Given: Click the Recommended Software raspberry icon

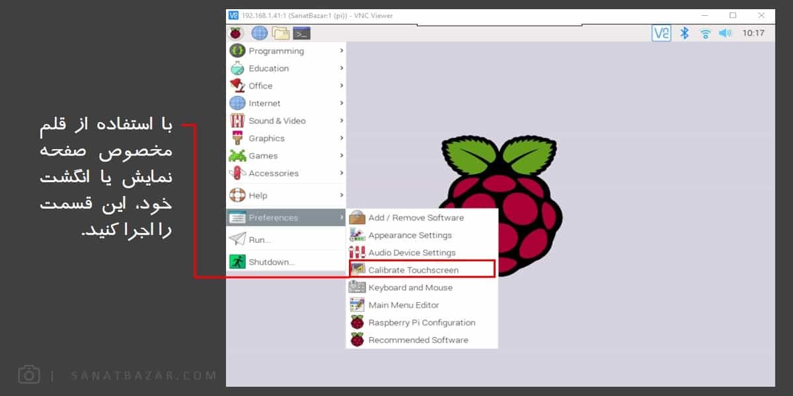Looking at the screenshot, I should coord(357,341).
